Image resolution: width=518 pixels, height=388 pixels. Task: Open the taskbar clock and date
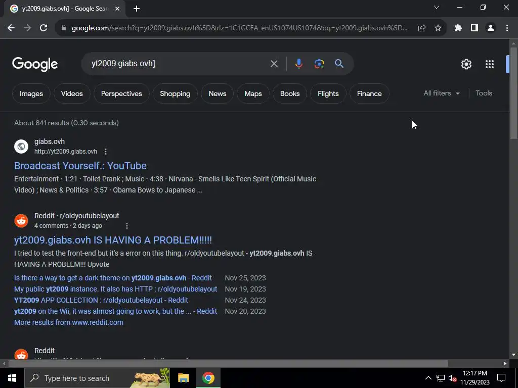click(474, 378)
